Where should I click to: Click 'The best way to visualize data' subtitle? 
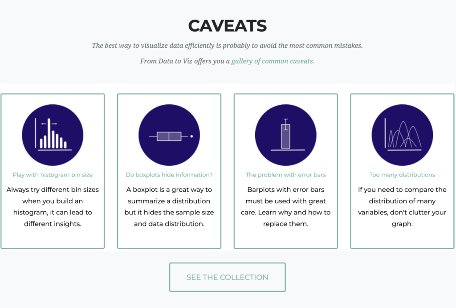[x=228, y=46]
